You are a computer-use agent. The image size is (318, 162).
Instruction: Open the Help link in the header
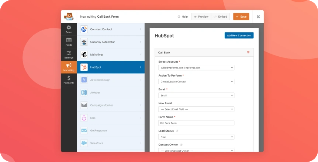coord(183,17)
